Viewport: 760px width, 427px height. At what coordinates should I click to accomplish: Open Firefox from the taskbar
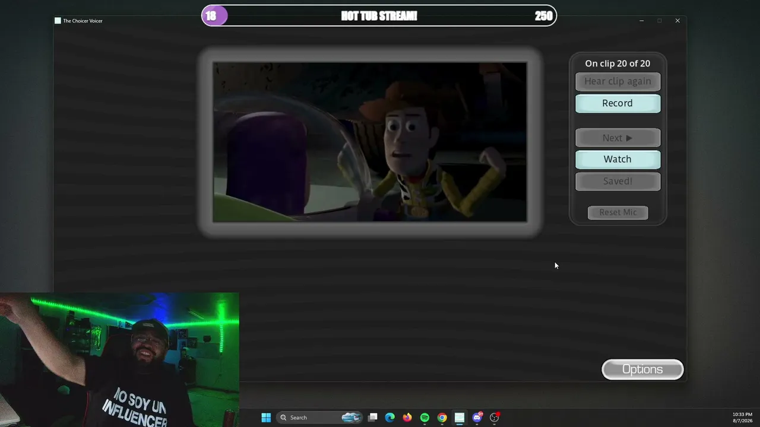[x=407, y=418]
